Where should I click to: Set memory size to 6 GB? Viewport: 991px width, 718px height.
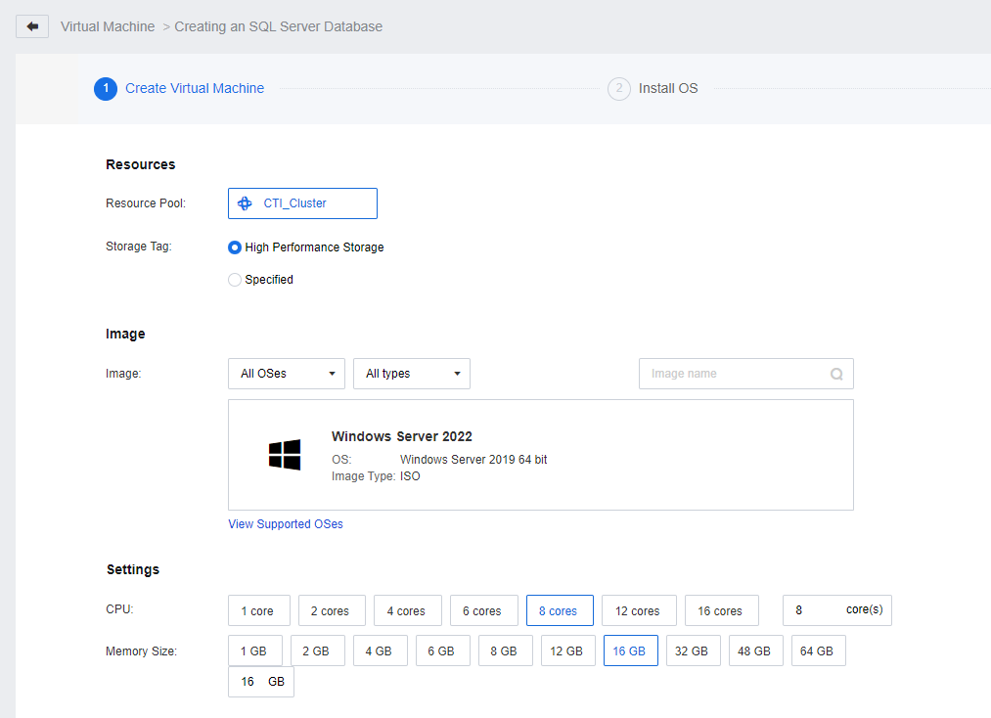443,651
